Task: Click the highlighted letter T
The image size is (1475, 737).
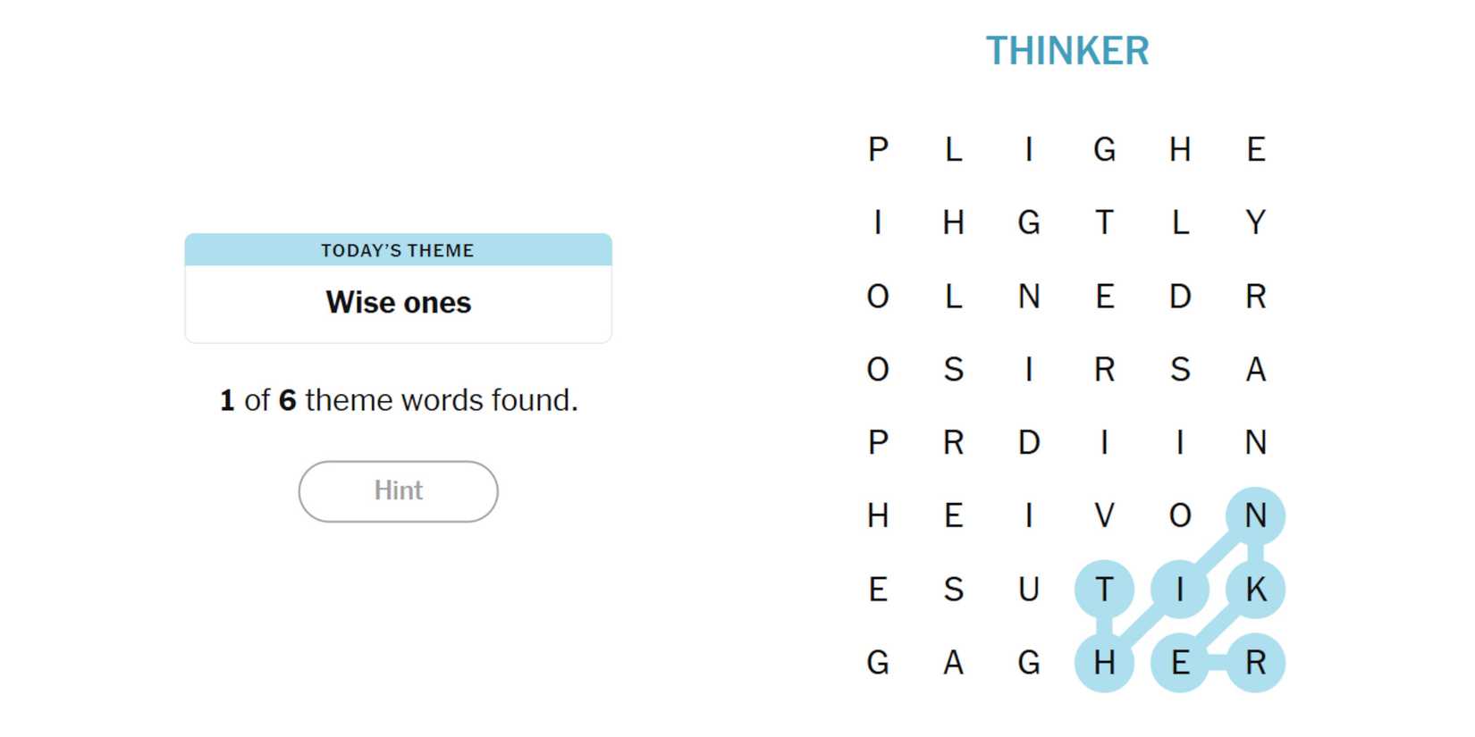Action: [x=1104, y=590]
